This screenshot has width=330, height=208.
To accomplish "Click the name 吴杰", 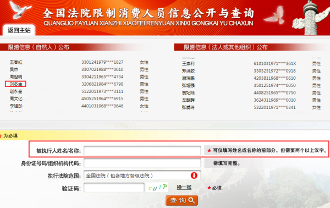I will pyautogui.click(x=14, y=69).
